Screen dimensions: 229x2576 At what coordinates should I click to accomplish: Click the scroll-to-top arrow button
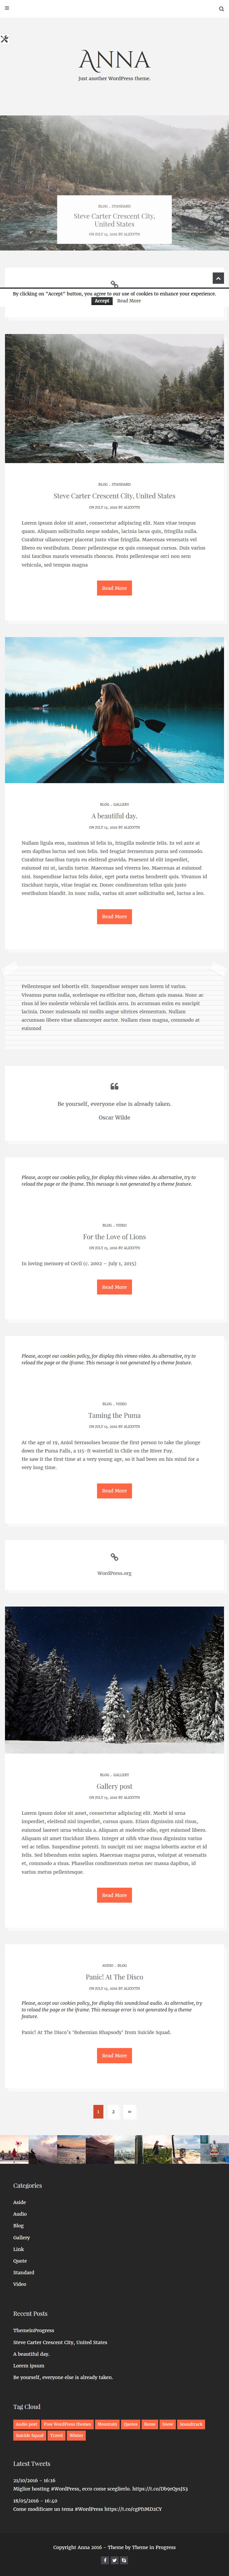tap(218, 278)
